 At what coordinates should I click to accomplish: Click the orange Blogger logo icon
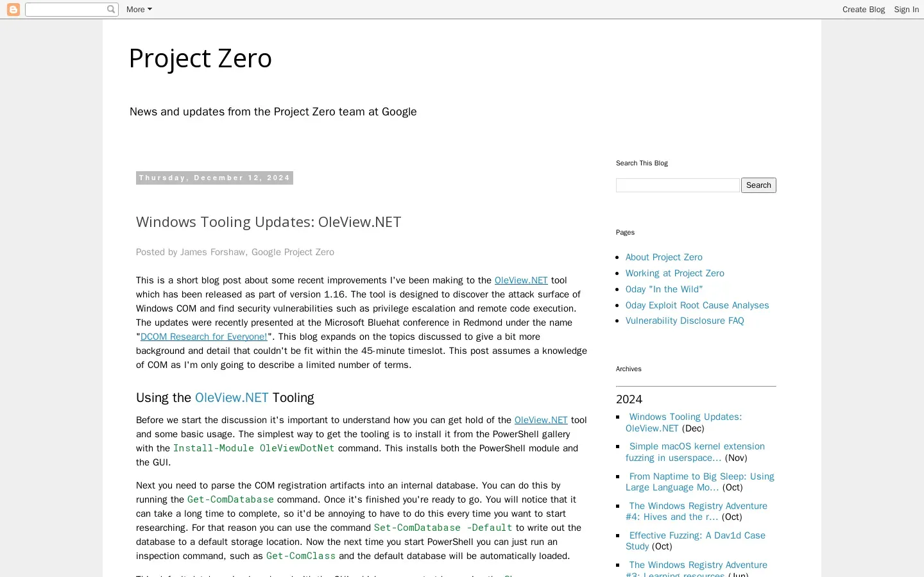13,10
